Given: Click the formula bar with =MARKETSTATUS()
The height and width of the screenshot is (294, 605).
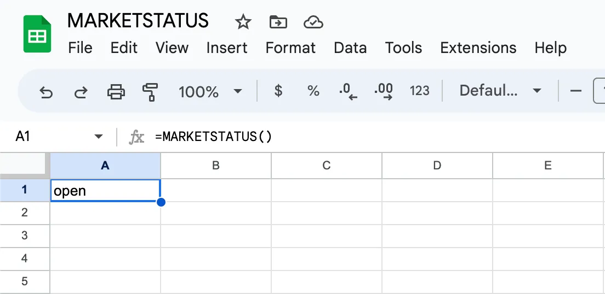Looking at the screenshot, I should coord(213,137).
